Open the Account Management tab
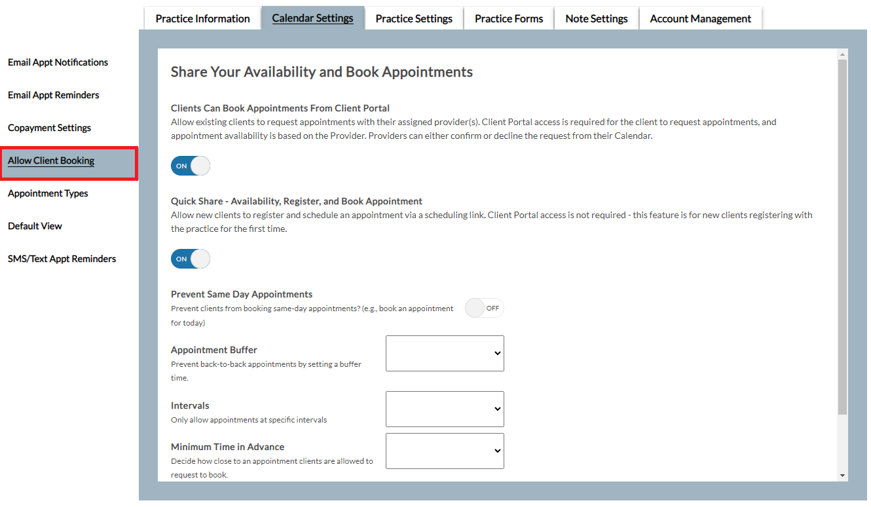 pyautogui.click(x=700, y=18)
